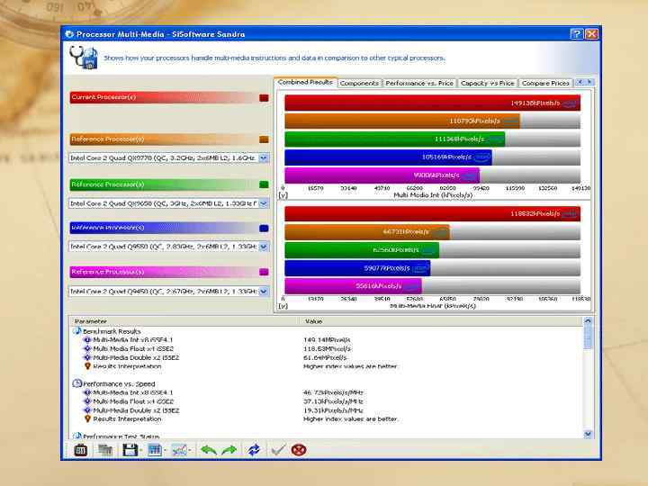Click the orange reference processor color swatch

point(264,139)
